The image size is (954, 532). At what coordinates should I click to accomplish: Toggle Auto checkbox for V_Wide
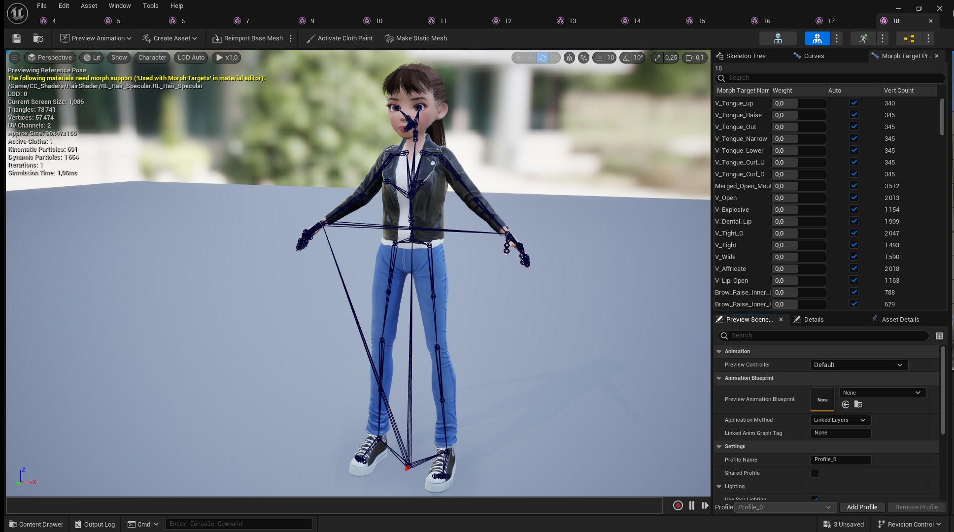pos(854,257)
